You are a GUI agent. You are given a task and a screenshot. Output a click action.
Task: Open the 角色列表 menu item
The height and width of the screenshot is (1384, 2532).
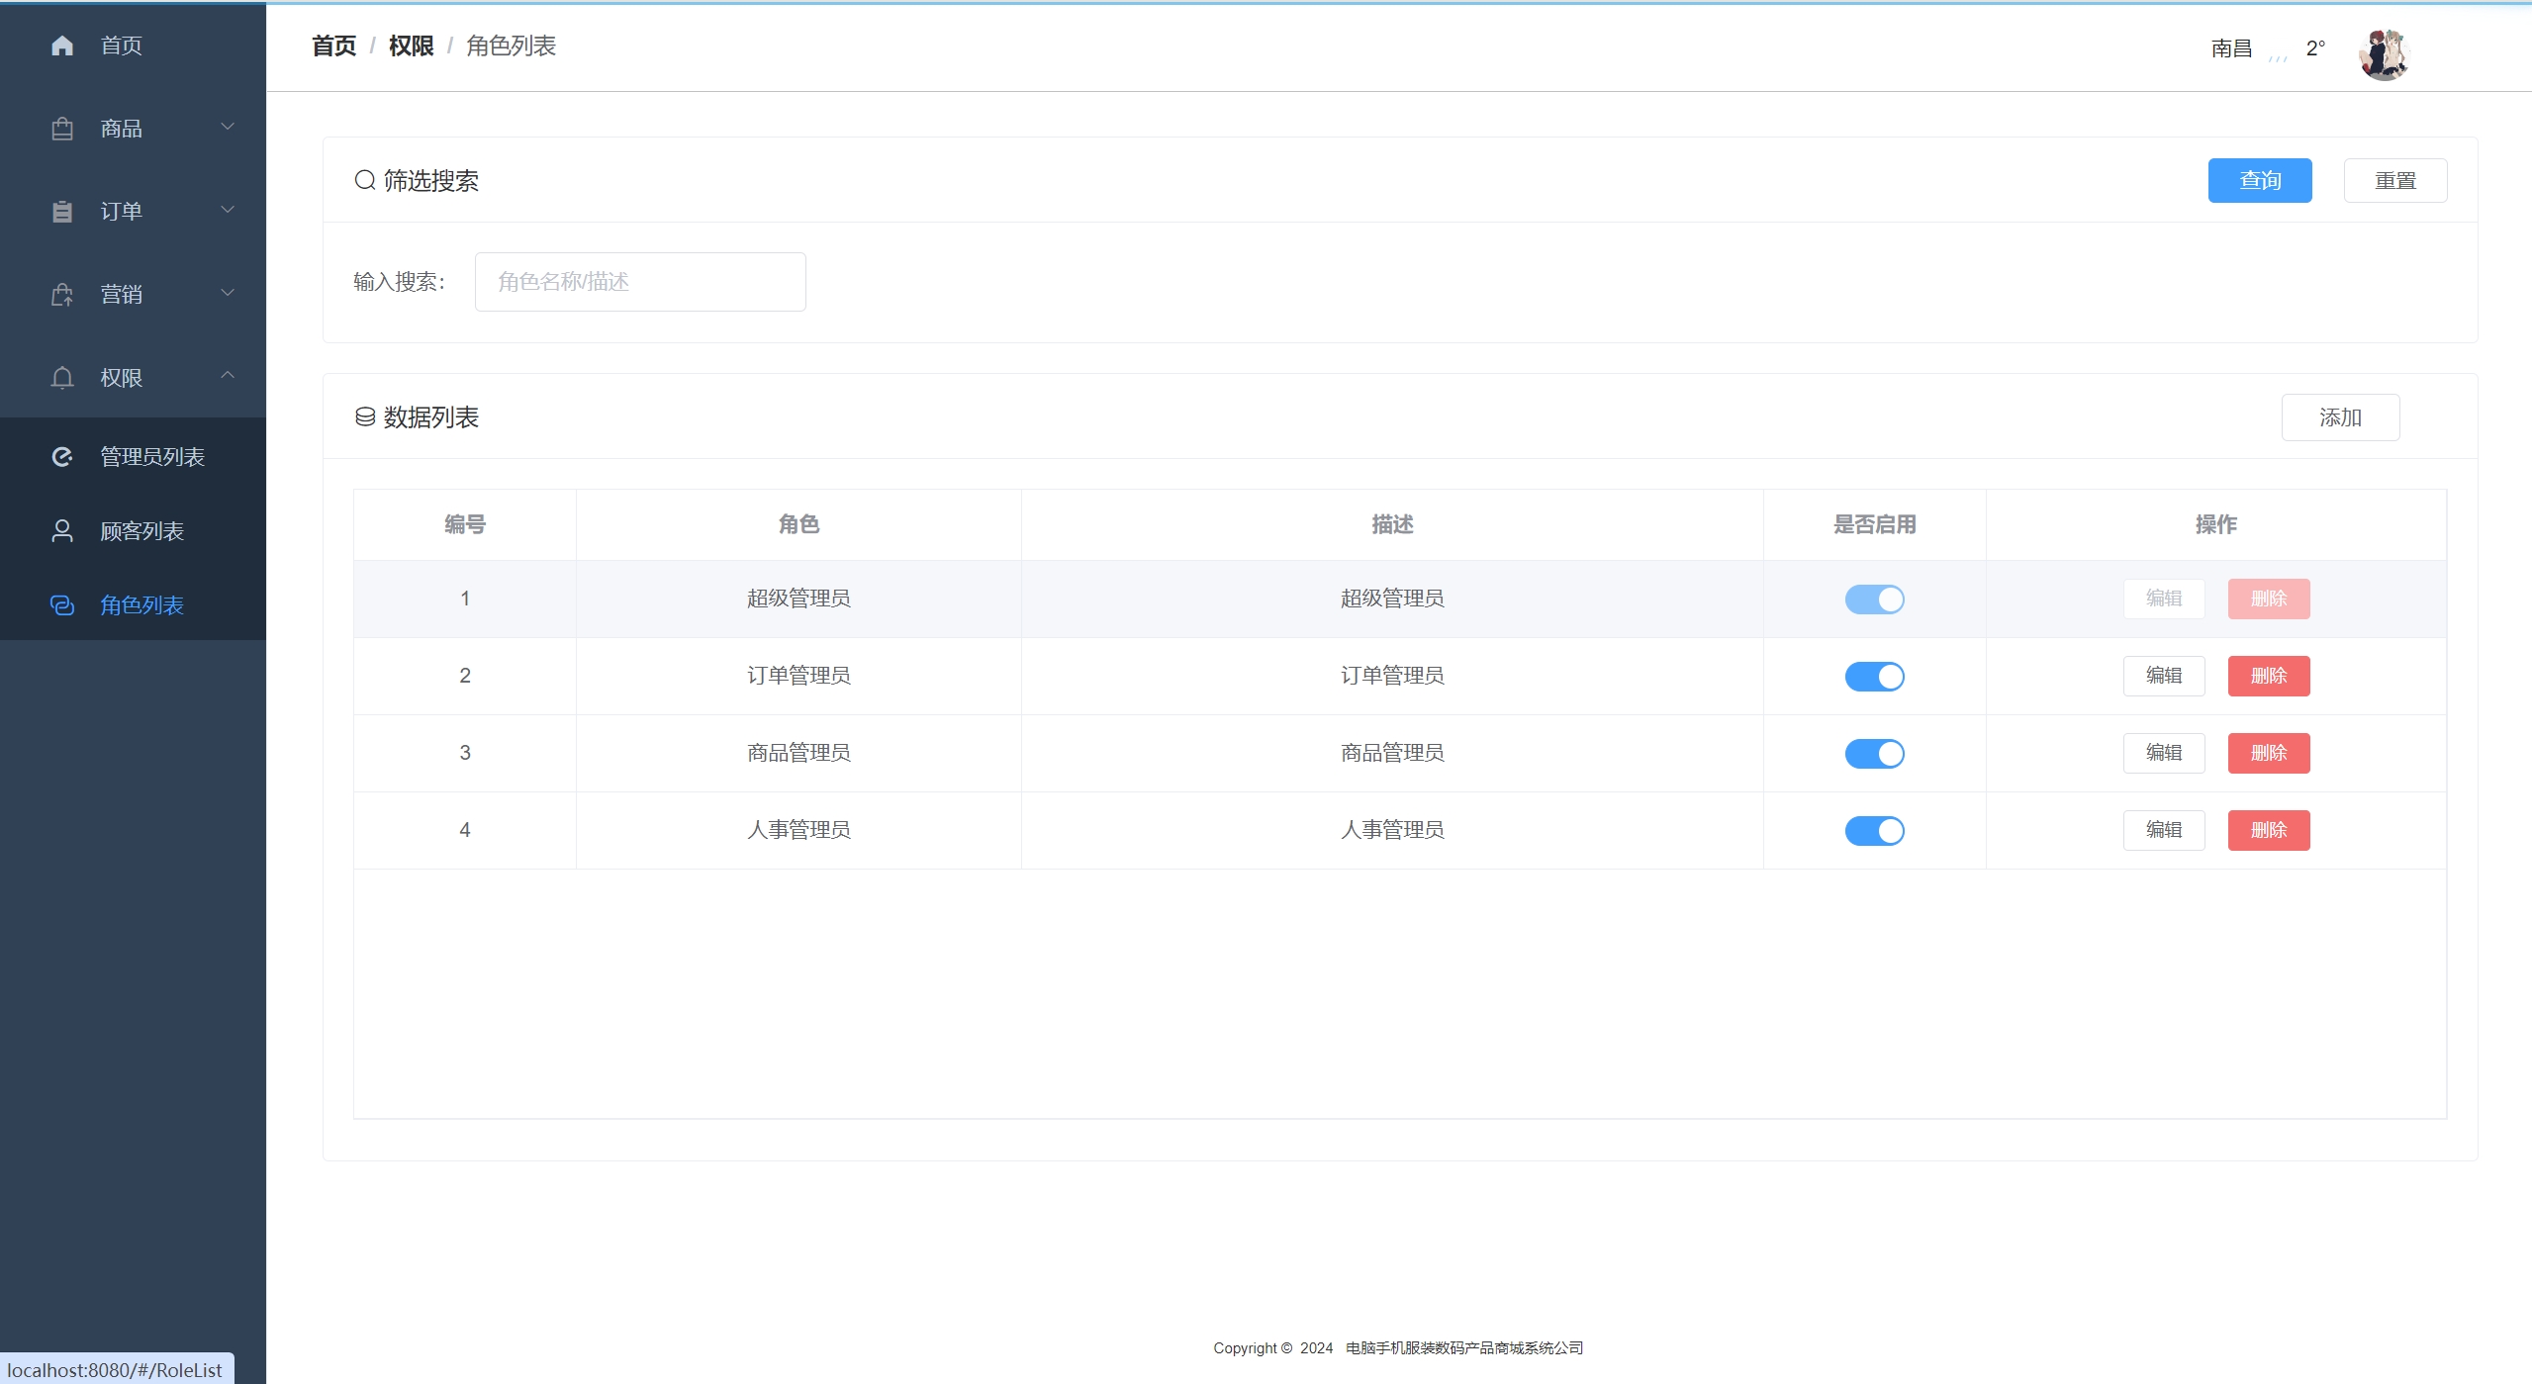click(x=141, y=605)
